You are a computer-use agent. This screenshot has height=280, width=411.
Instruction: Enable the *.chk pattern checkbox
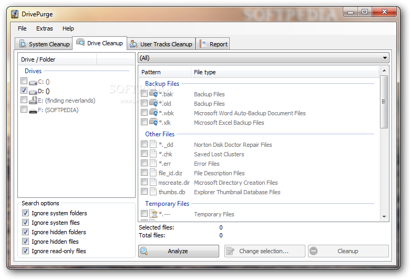point(144,153)
